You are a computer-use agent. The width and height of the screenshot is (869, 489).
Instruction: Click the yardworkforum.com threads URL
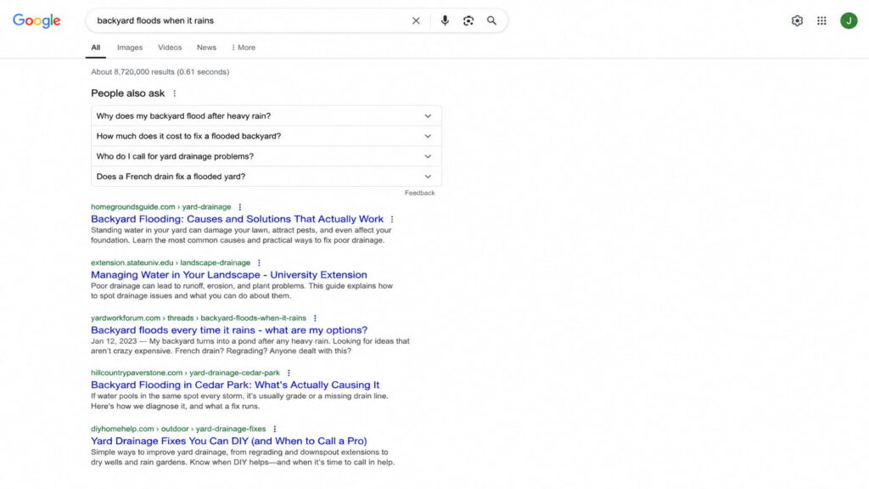[x=199, y=318]
